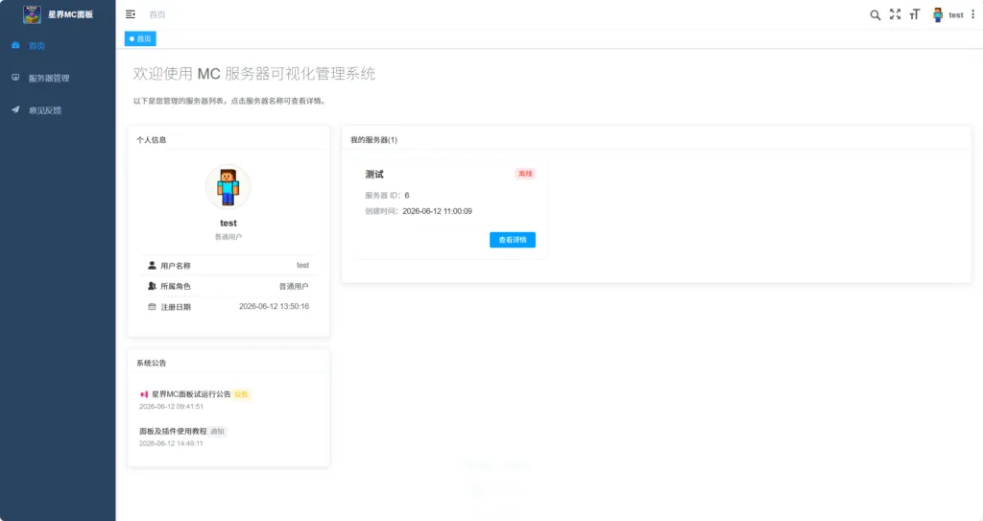Click the 系统公告 card header
The height and width of the screenshot is (521, 983).
(x=152, y=363)
